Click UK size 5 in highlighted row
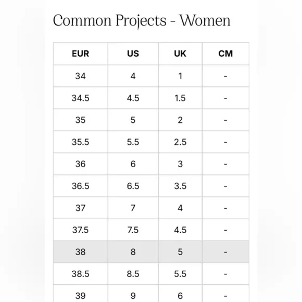 pyautogui.click(x=180, y=251)
